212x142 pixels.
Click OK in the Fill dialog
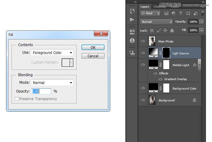tap(93, 47)
